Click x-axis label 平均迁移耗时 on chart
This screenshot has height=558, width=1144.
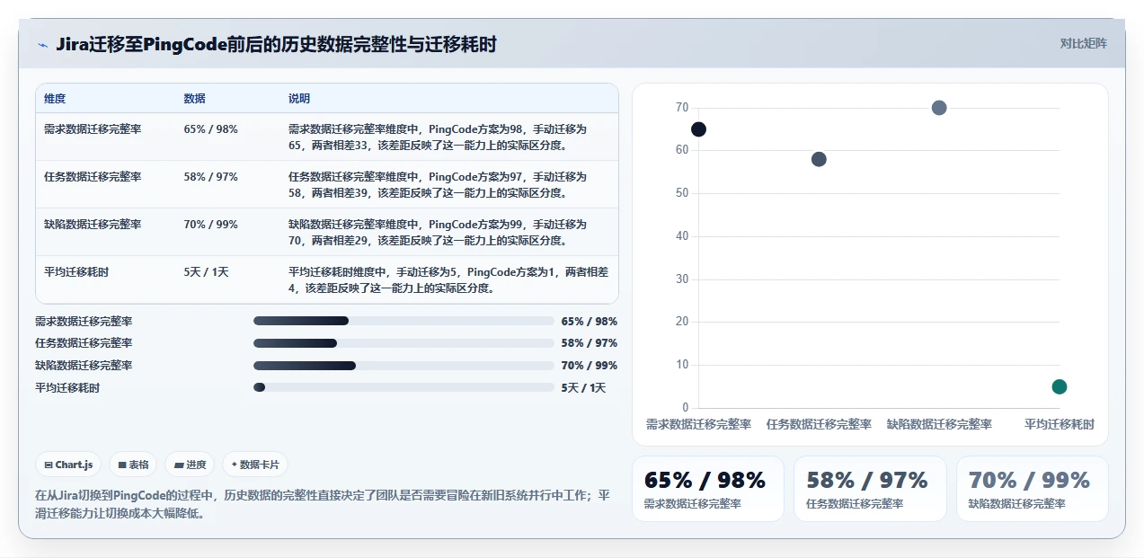(1060, 424)
